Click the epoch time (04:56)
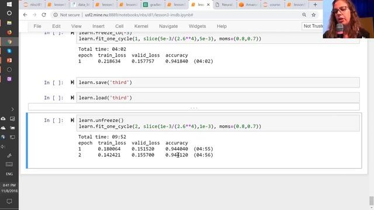Image resolution: width=374 pixels, height=210 pixels. (203, 155)
